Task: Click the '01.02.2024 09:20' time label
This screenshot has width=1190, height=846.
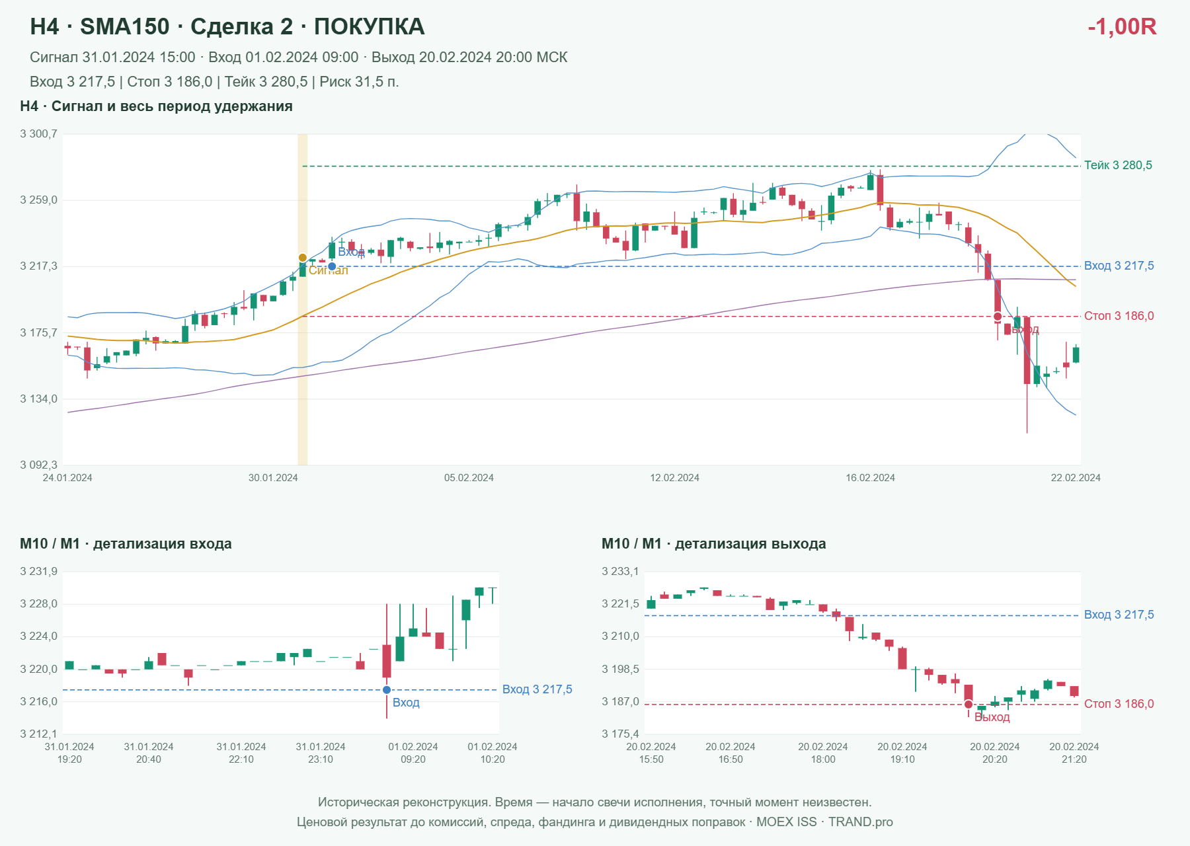Action: 413,753
